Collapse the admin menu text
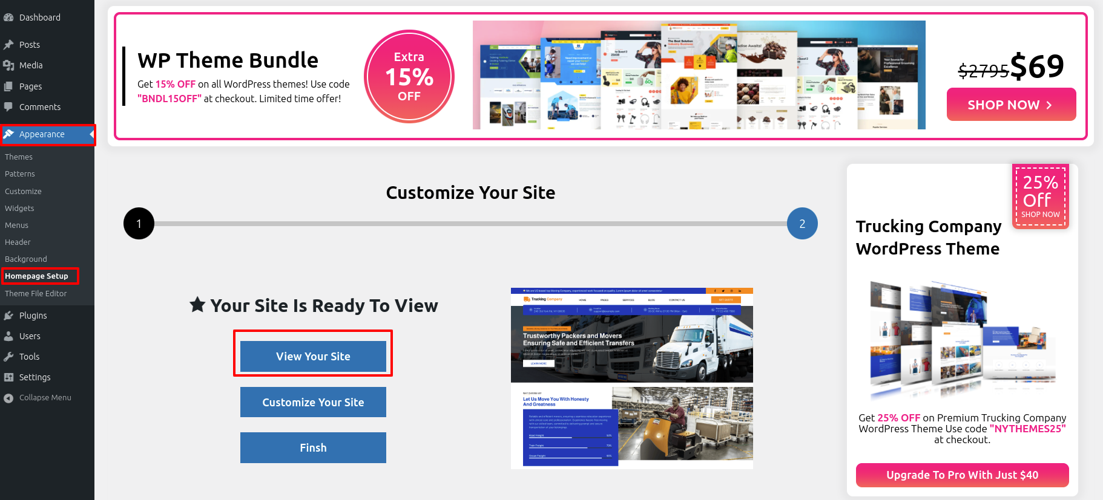This screenshot has width=1103, height=500. pos(45,398)
